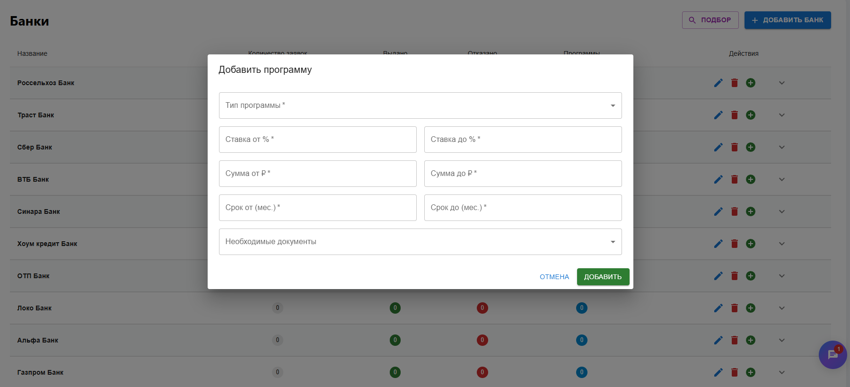The image size is (850, 387).
Task: Open the chat widget with notification badge
Action: [832, 355]
